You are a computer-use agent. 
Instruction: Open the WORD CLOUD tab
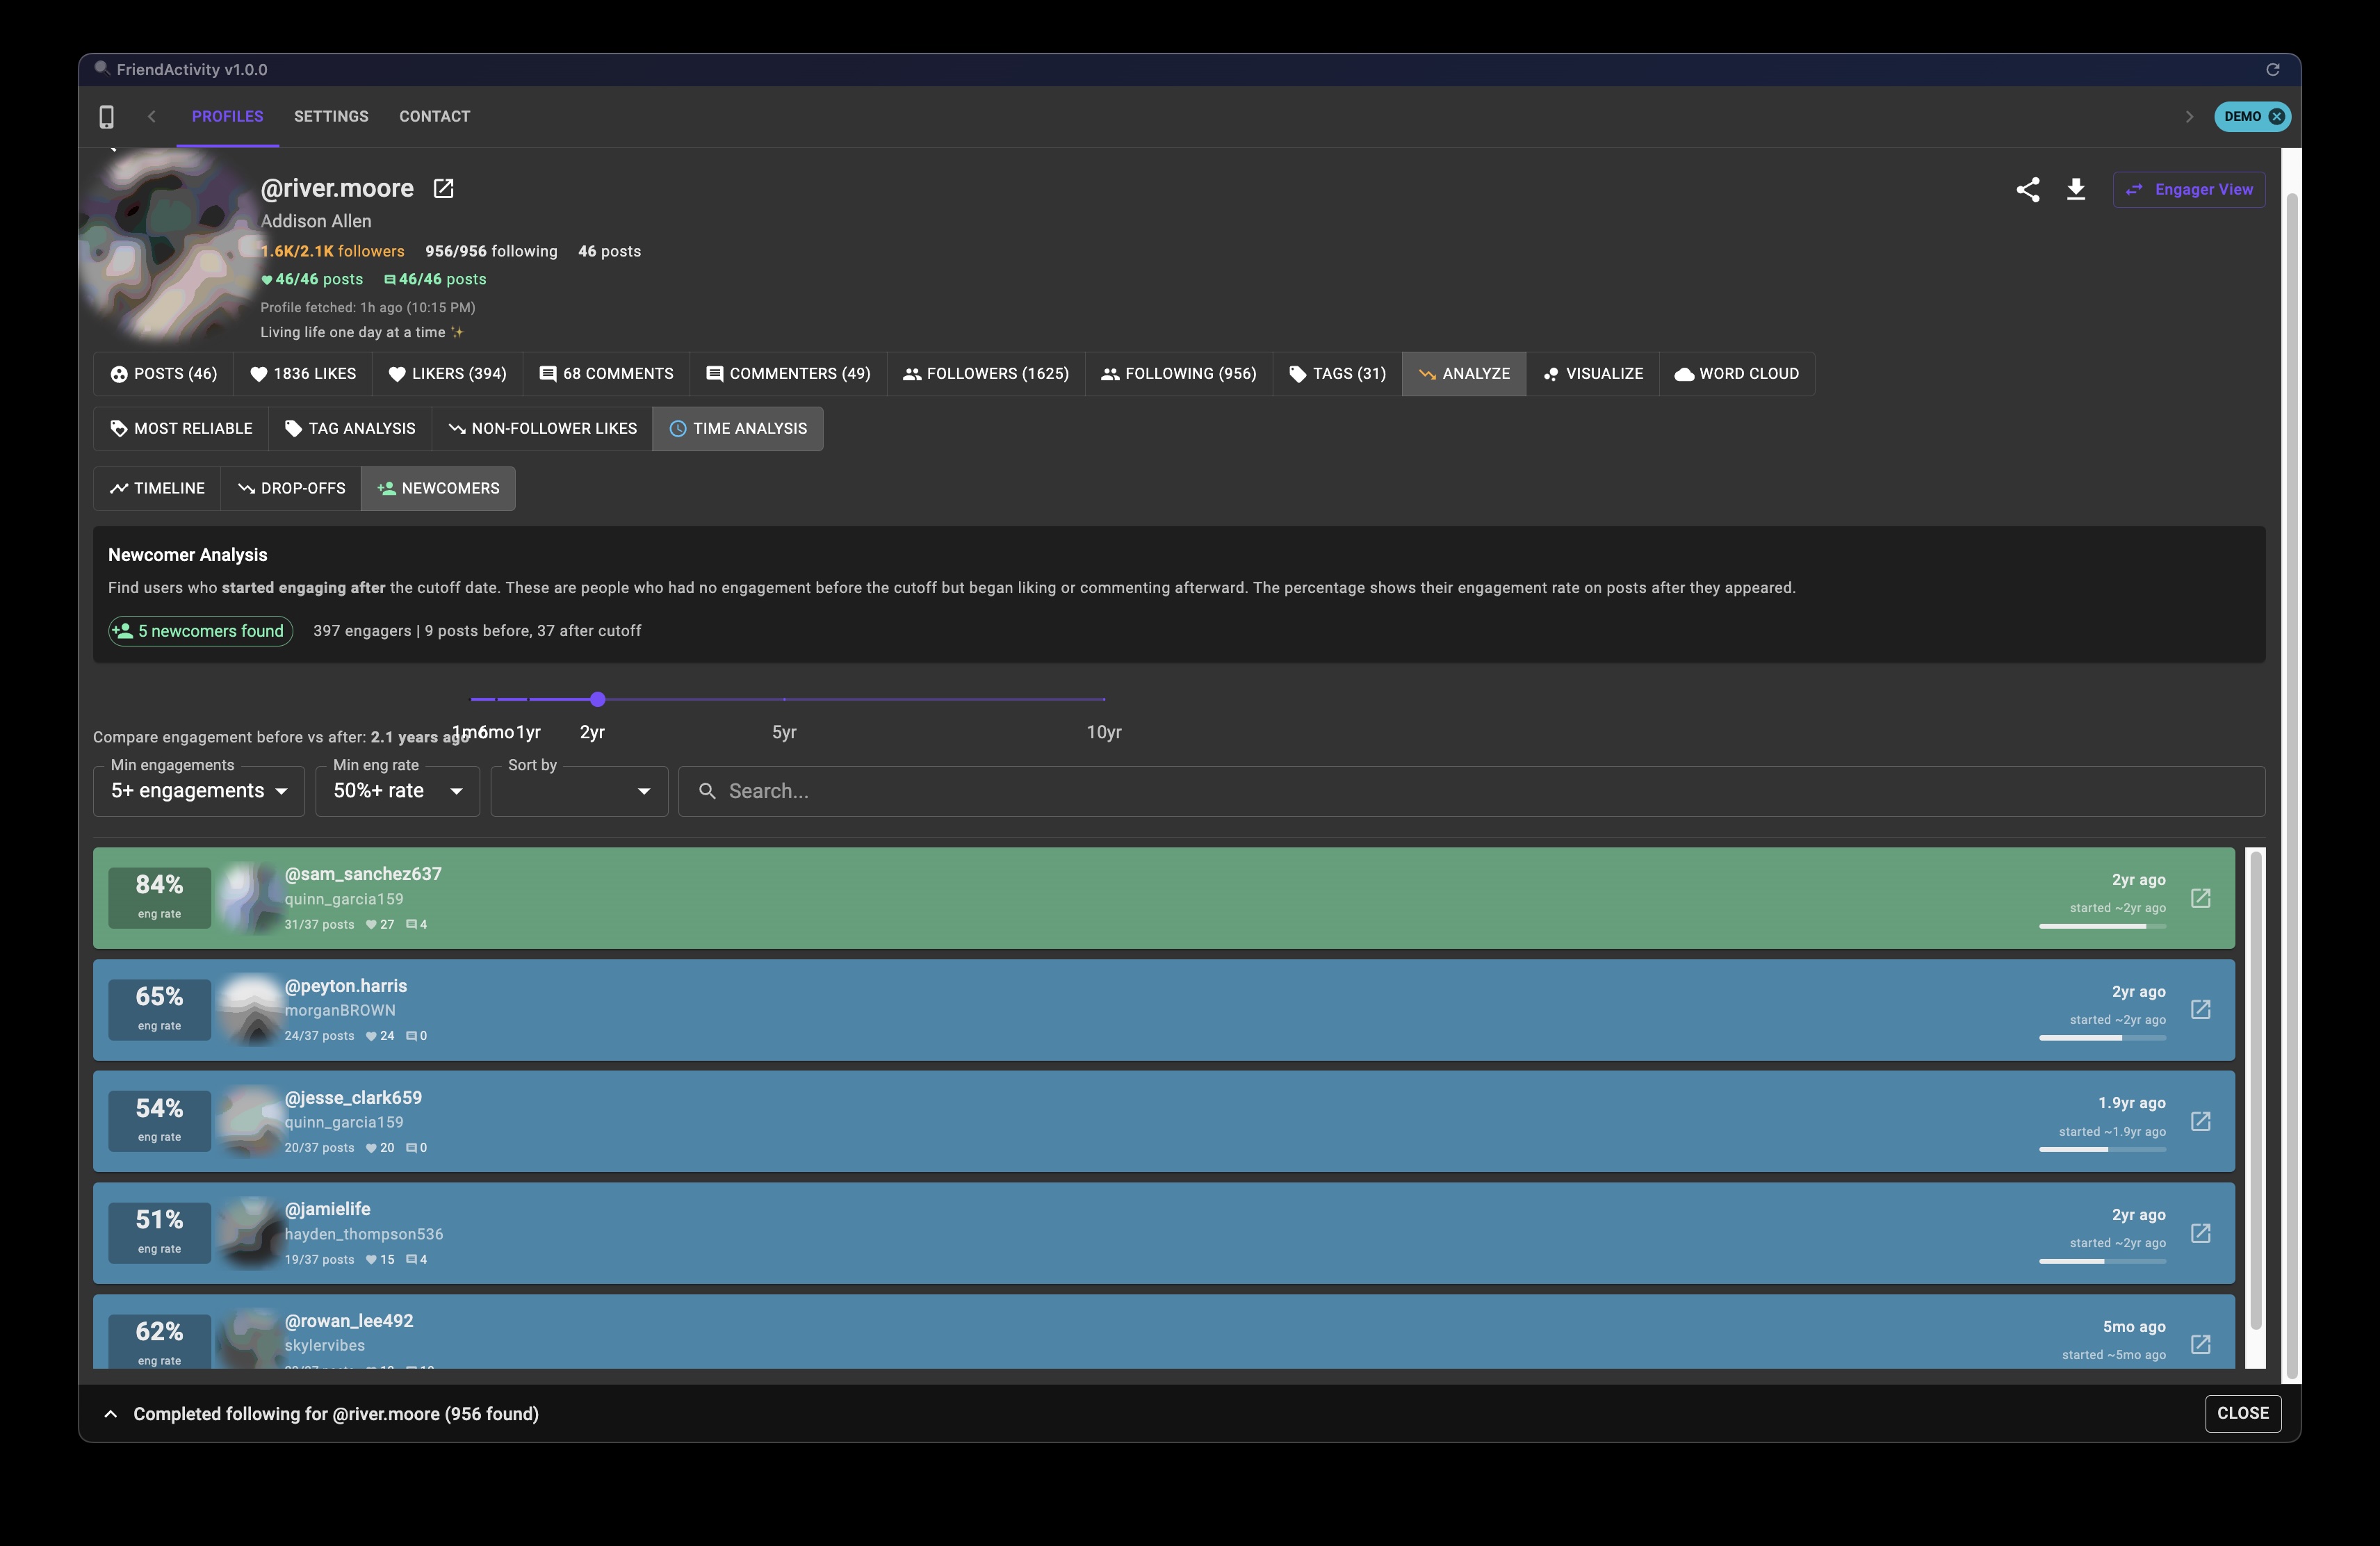(1737, 373)
